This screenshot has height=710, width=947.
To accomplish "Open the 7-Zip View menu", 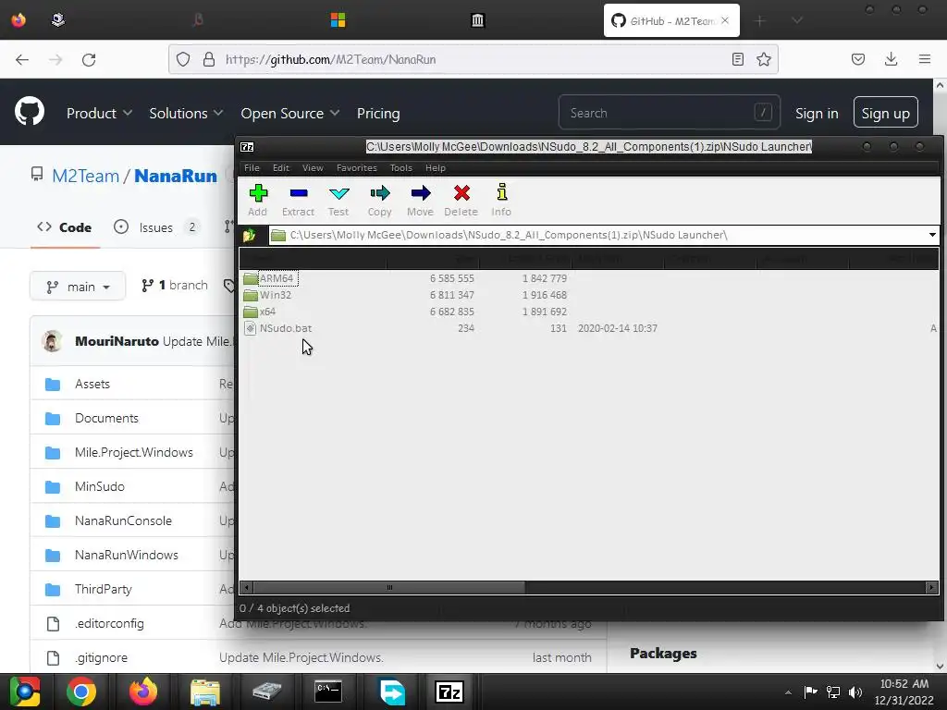I will [x=313, y=168].
